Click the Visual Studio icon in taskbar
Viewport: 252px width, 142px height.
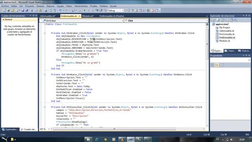tap(131, 139)
